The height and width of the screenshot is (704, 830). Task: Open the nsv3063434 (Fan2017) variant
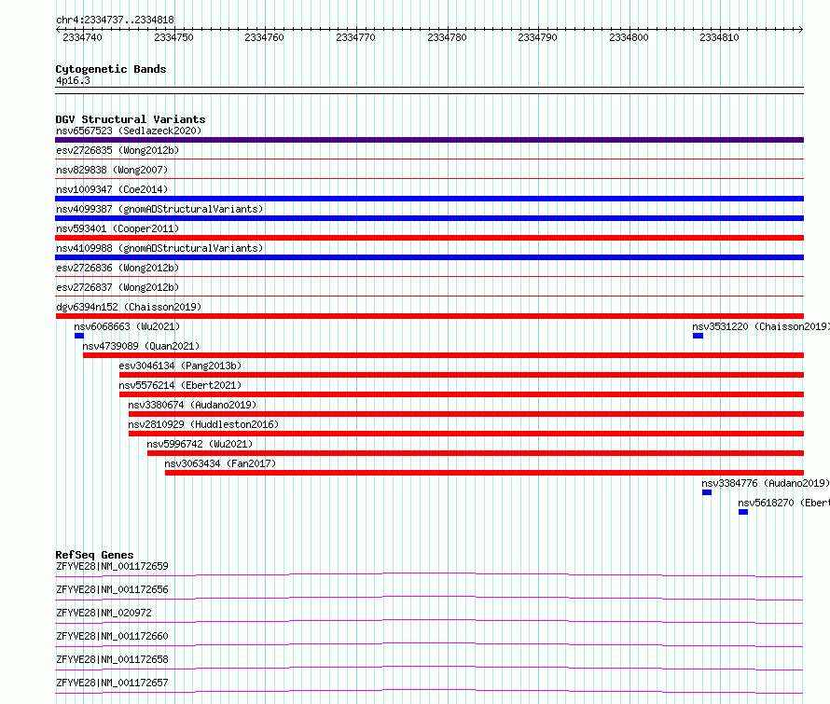click(x=220, y=463)
